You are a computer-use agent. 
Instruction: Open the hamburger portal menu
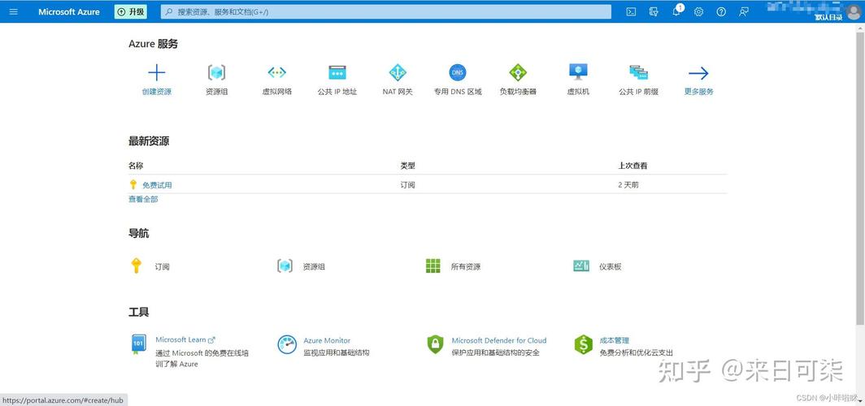(x=14, y=11)
